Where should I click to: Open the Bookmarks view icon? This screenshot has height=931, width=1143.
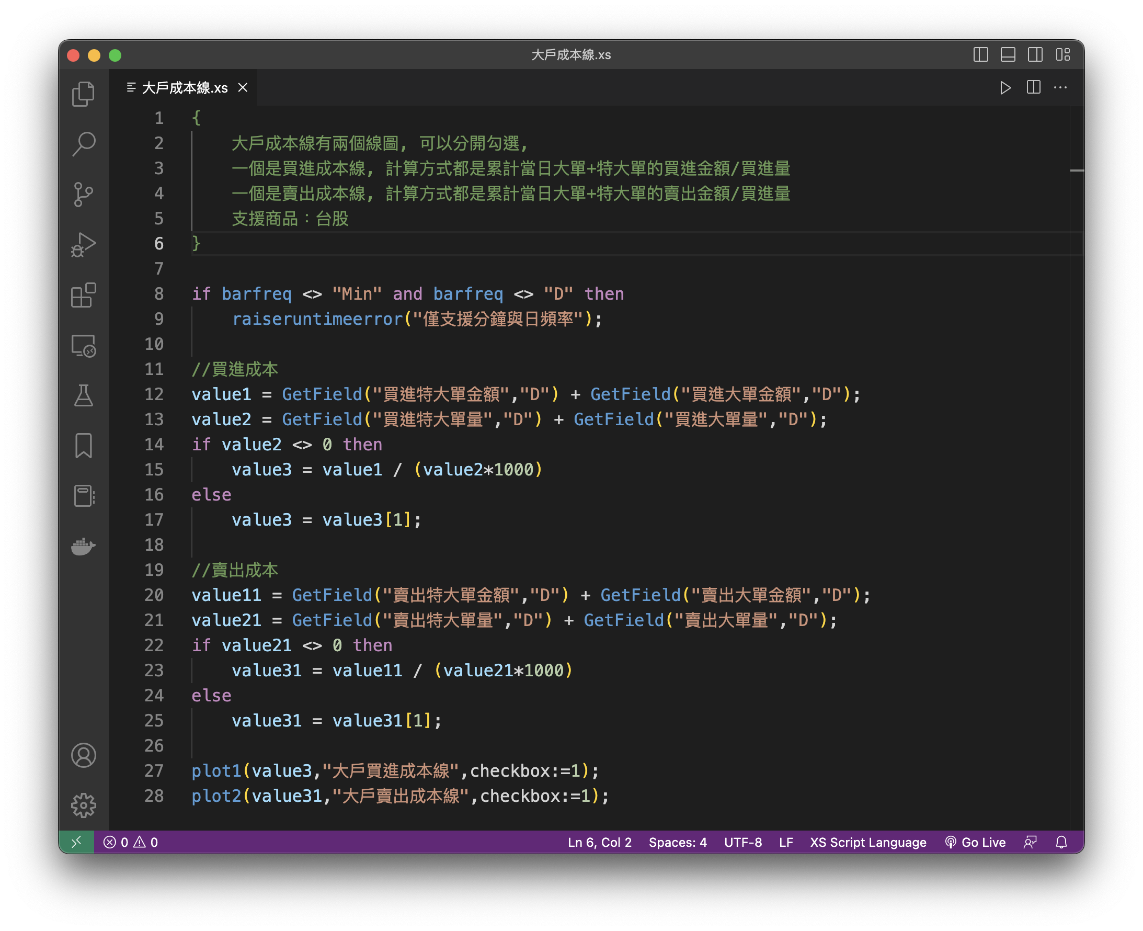point(83,446)
